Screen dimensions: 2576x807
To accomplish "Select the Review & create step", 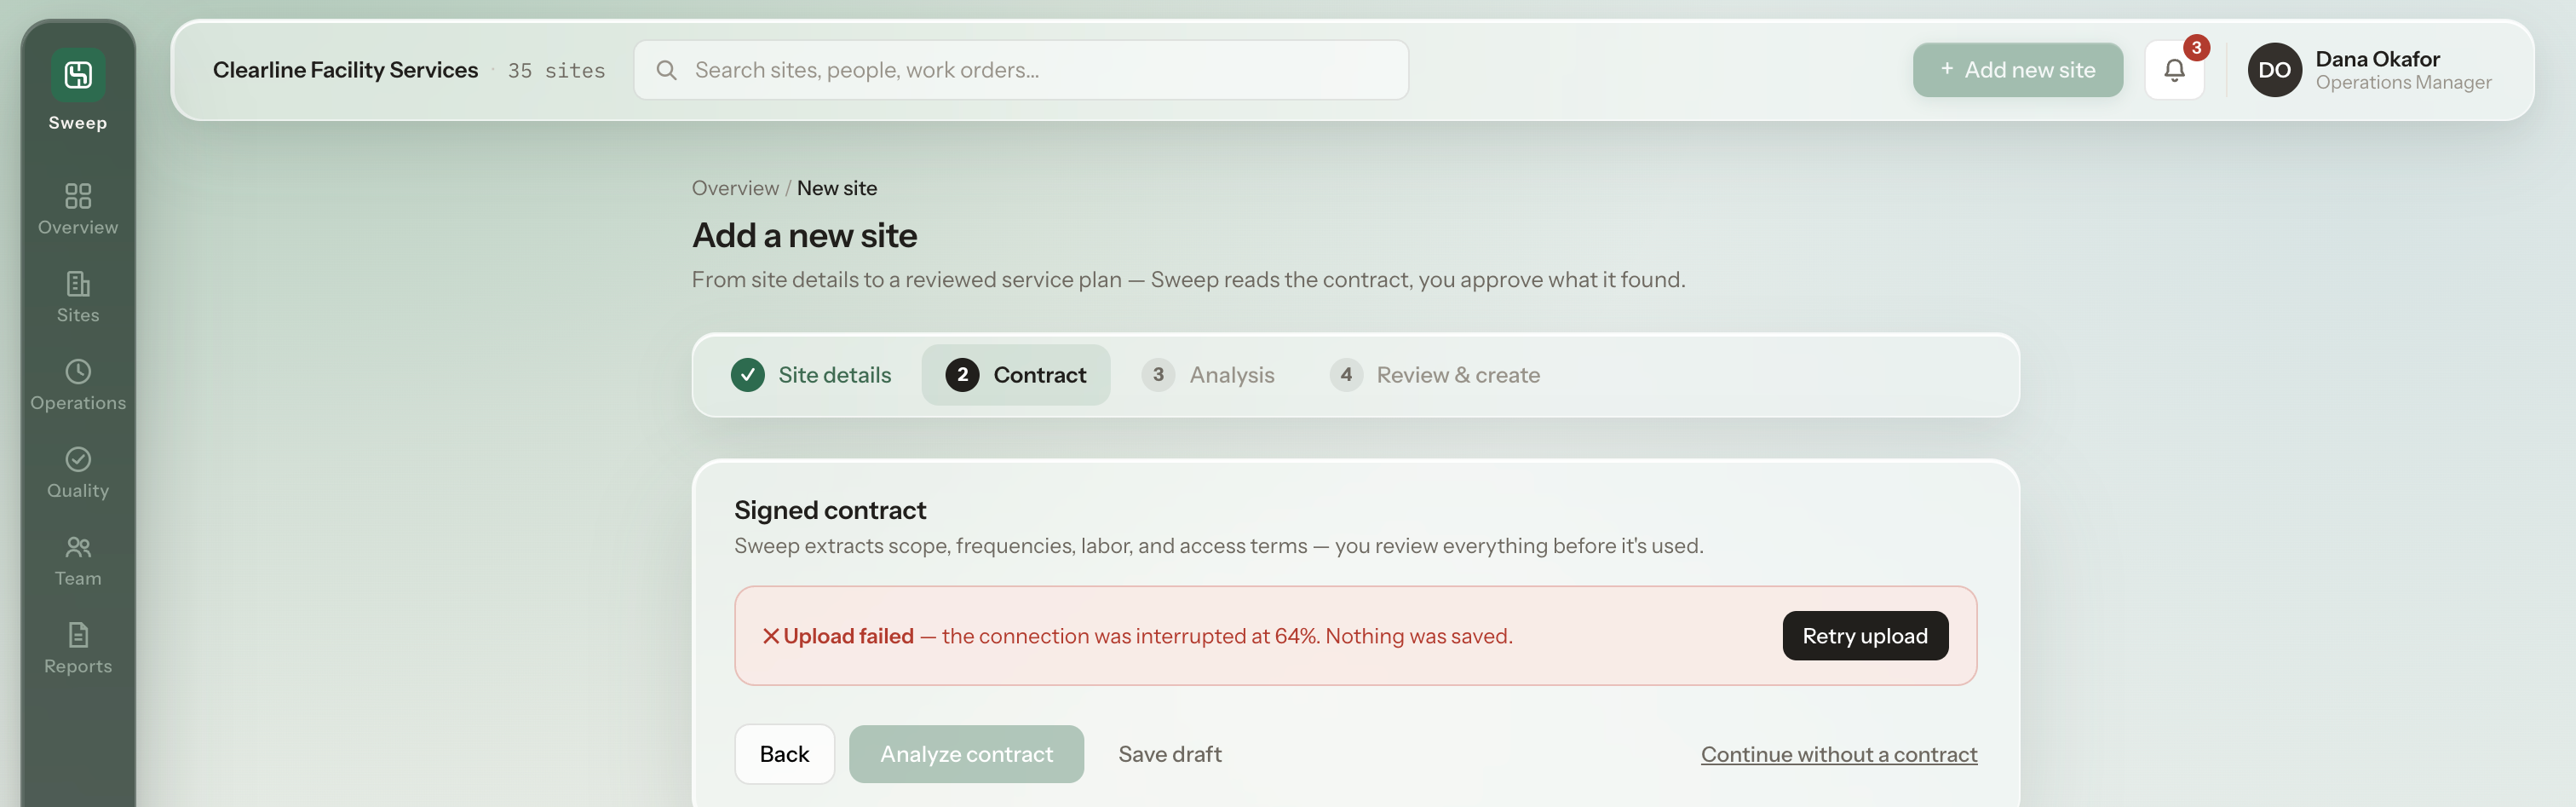I will 1434,375.
